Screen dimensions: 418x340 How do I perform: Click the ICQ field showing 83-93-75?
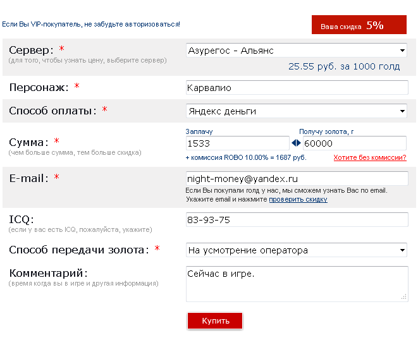point(297,219)
